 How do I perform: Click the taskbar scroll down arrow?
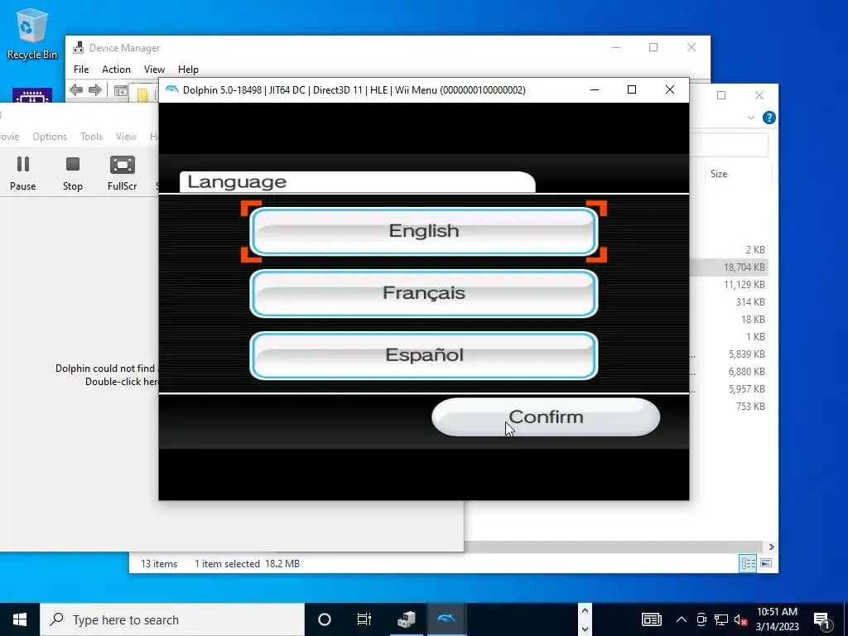[585, 629]
